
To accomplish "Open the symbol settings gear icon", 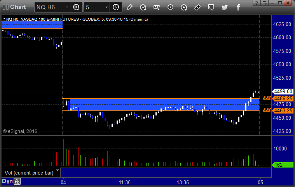I will 76,7.
